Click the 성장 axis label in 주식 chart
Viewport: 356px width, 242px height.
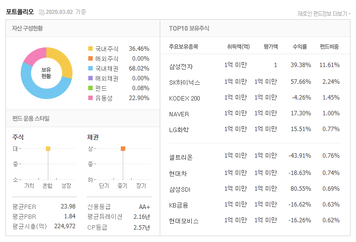pyautogui.click(x=66, y=186)
